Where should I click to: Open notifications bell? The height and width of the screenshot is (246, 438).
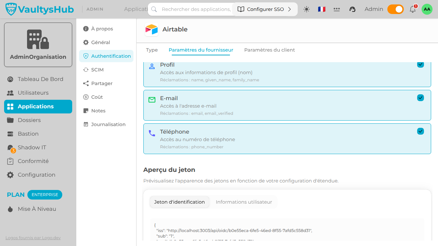coord(413,9)
